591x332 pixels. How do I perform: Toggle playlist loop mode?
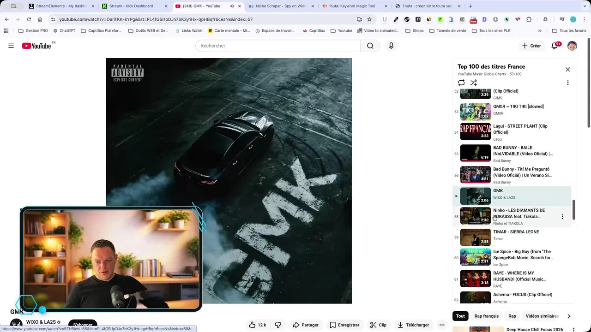pos(461,83)
